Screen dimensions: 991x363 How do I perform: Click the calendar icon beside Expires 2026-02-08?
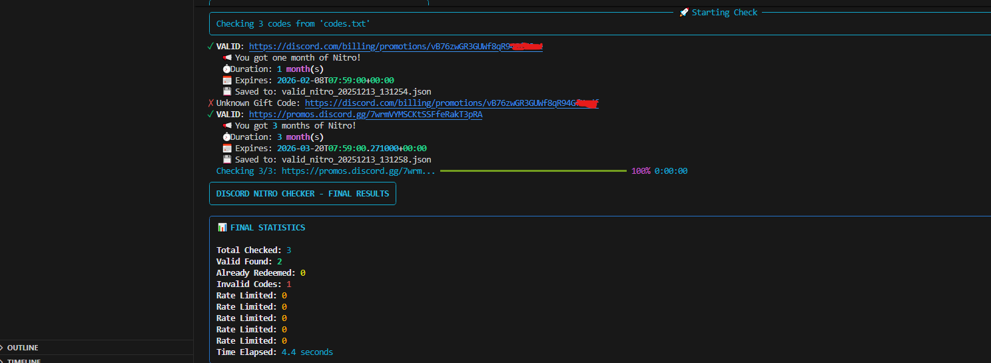pyautogui.click(x=227, y=81)
